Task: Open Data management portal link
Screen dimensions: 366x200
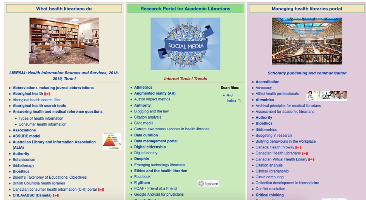Action: [x=156, y=141]
